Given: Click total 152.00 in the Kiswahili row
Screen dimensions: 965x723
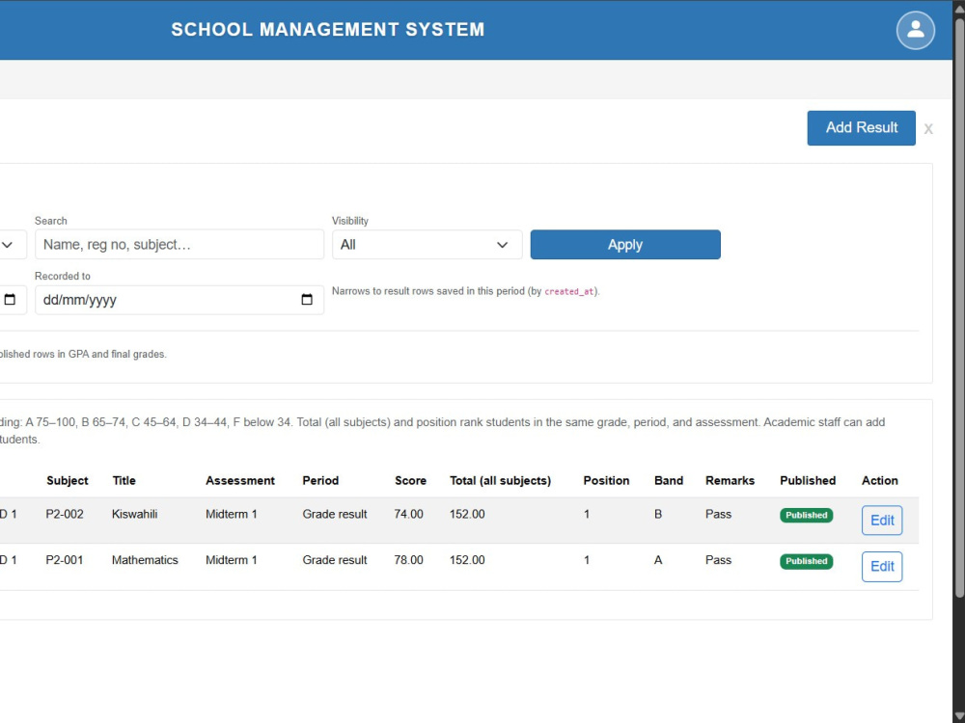Looking at the screenshot, I should pyautogui.click(x=467, y=514).
